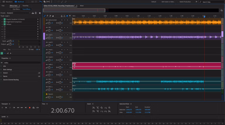Select the Time Selection tool

pos(52,2)
